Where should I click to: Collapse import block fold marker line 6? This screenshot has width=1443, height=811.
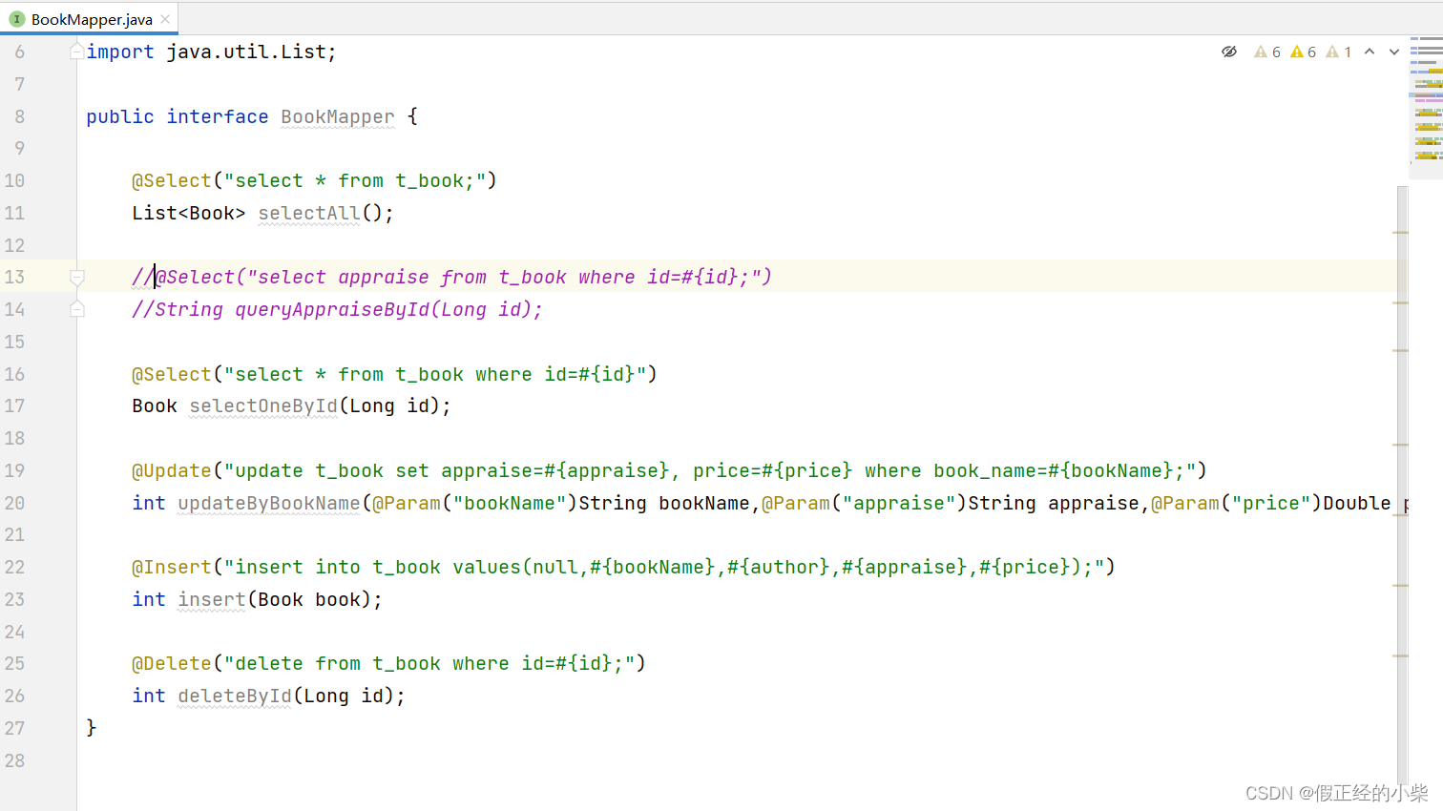click(77, 52)
